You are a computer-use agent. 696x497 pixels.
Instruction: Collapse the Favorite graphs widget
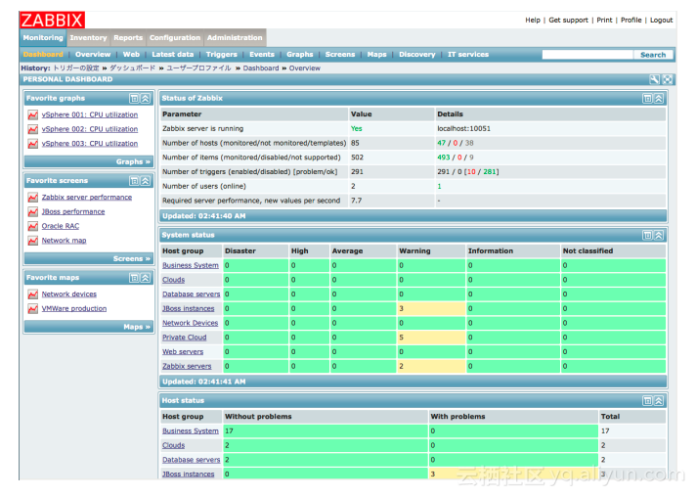[x=145, y=99]
